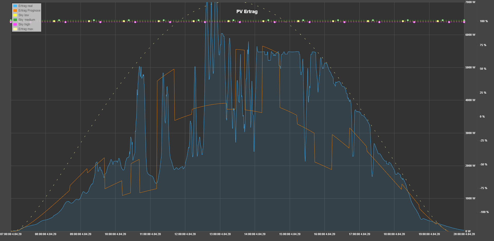The width and height of the screenshot is (494, 241).
Task: Click the 4000 W axis label
Action: tap(470, 100)
